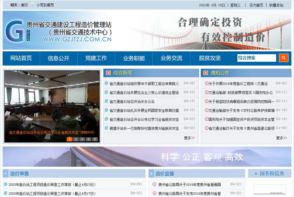The width and height of the screenshot is (294, 197).
Task: Open news 省交通造价站召开会议传达学习全省脱贫攻坚
Action: click(144, 119)
